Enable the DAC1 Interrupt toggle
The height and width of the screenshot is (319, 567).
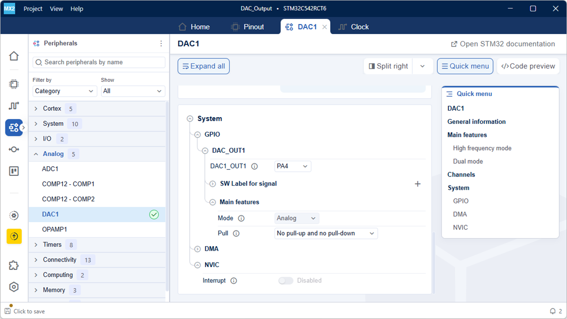point(286,281)
